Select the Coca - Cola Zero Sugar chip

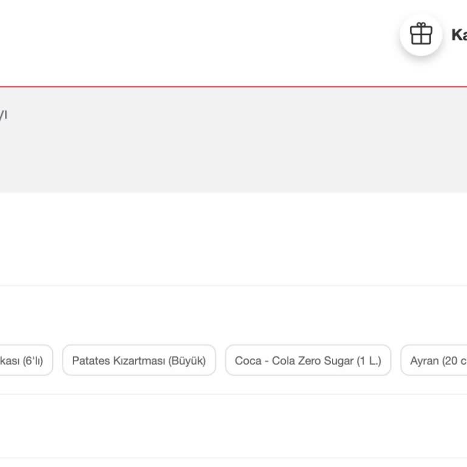coord(308,361)
